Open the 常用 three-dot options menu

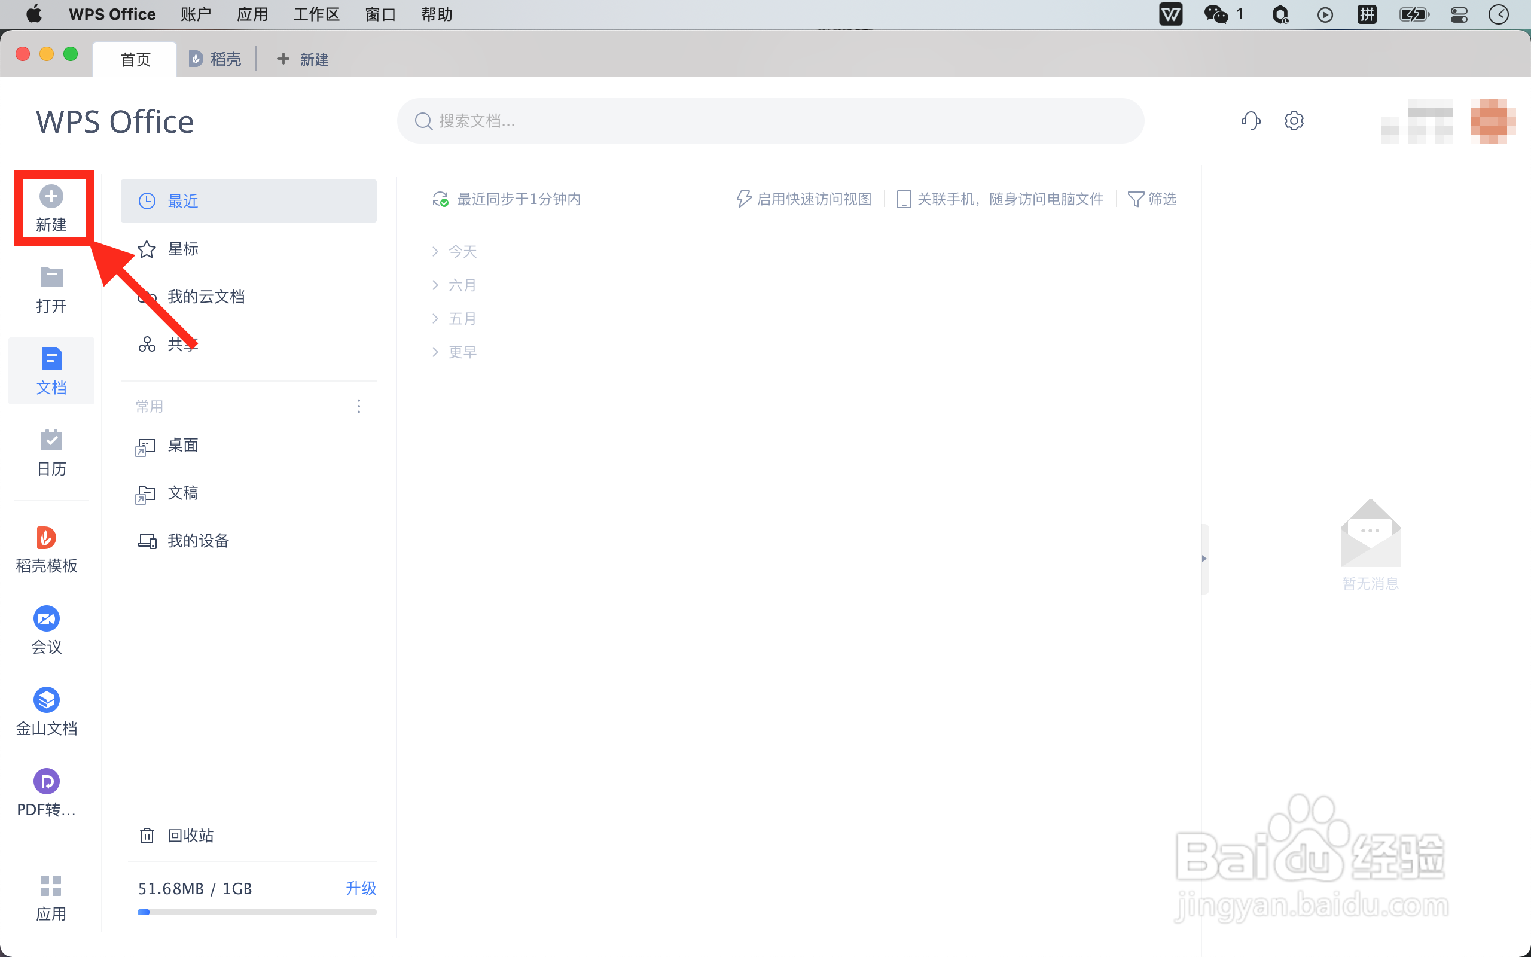(359, 406)
